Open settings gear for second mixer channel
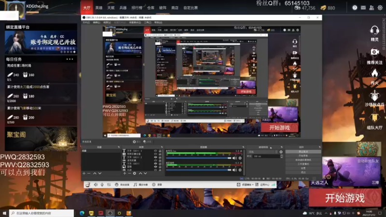386x217 pixels. 240,170
